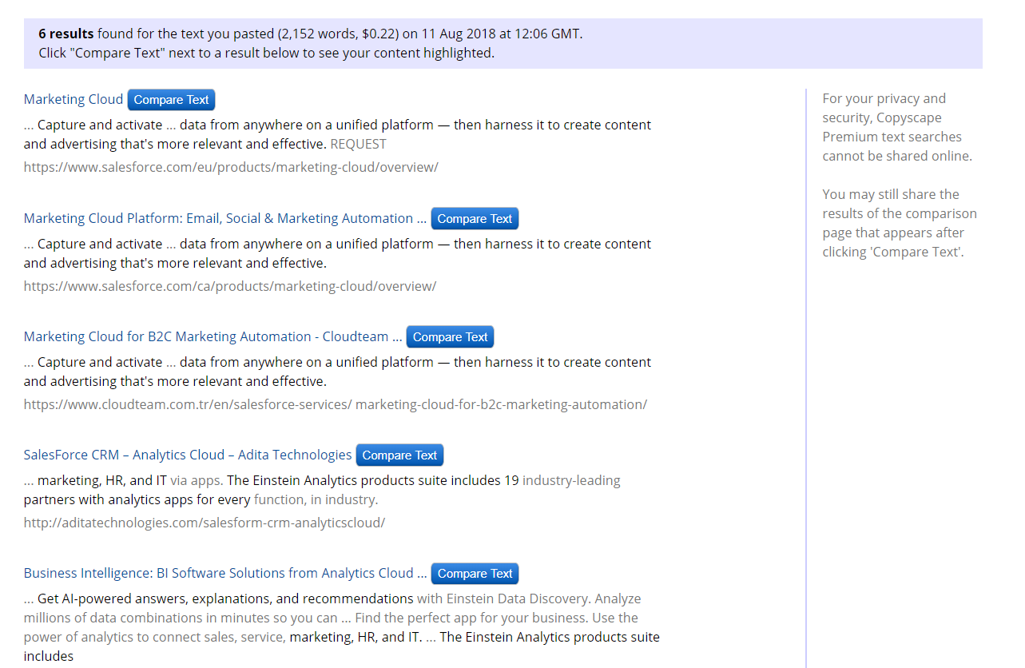Screen dimensions: 1025x668
Task: Click the salesforce.com/eu marketing-cloud URL
Action: (x=231, y=167)
